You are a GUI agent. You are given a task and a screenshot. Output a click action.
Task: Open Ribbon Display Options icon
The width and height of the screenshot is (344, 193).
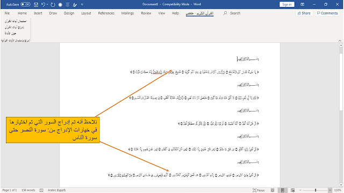303,4
